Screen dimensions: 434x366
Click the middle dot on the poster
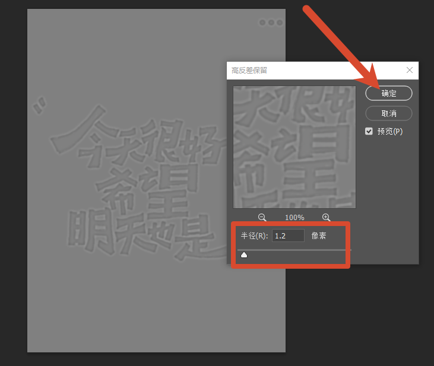tap(271, 23)
